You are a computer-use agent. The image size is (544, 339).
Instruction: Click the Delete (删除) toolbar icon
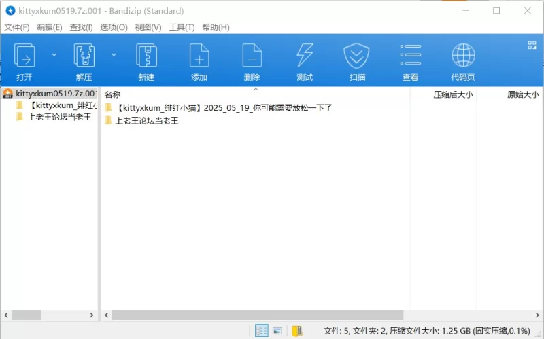pyautogui.click(x=252, y=56)
